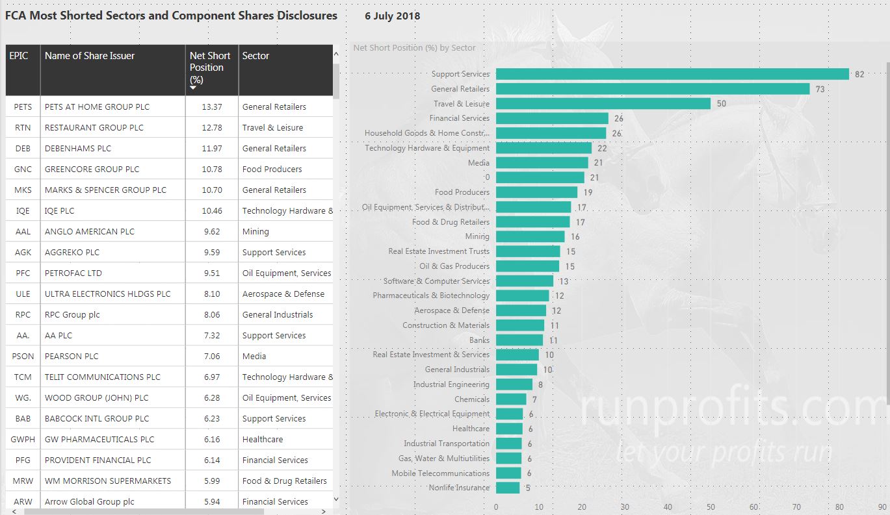Click the PETS AT HOME GROUP PLC row
The width and height of the screenshot is (890, 515).
pos(169,107)
